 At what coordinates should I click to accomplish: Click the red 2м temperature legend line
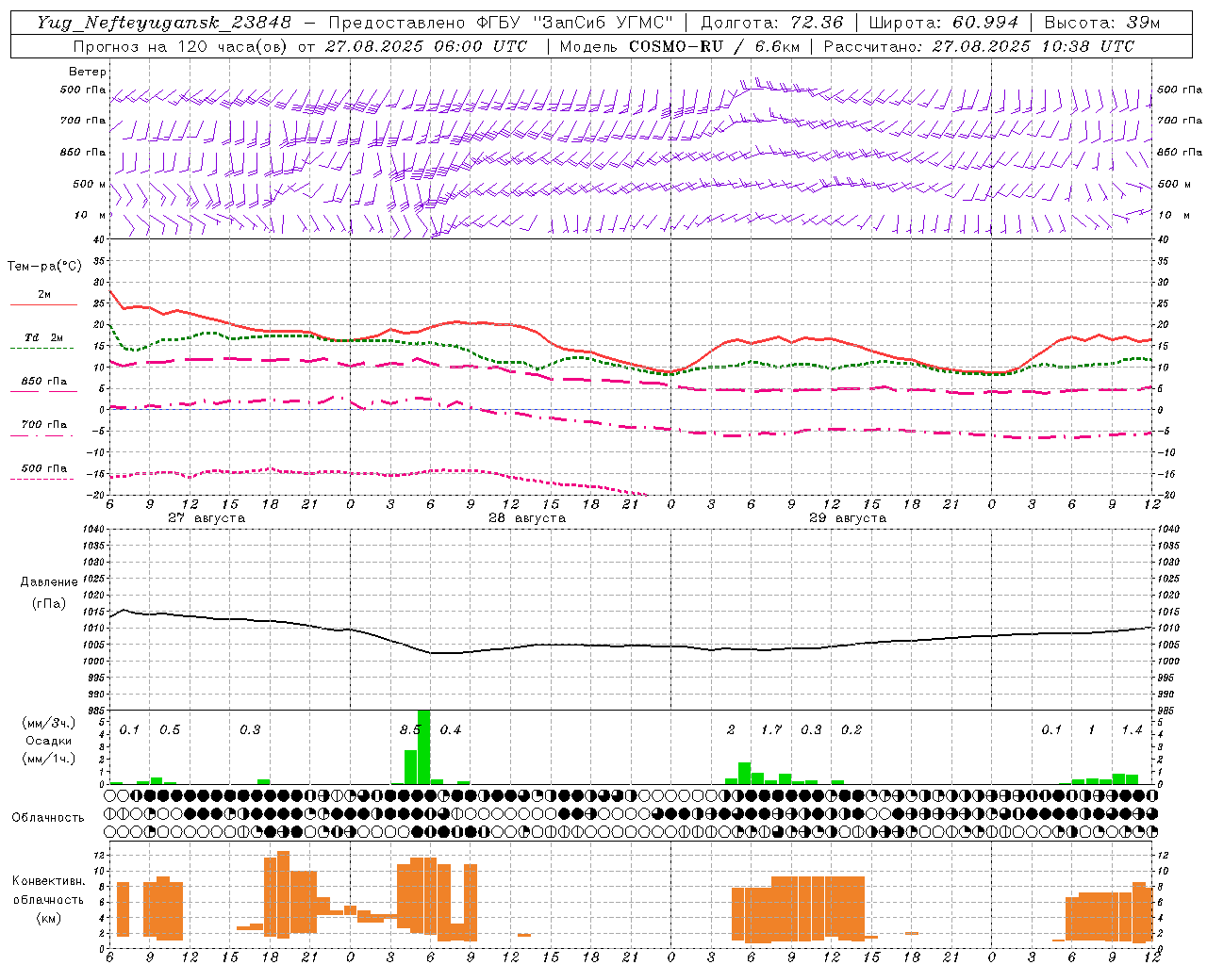[43, 304]
